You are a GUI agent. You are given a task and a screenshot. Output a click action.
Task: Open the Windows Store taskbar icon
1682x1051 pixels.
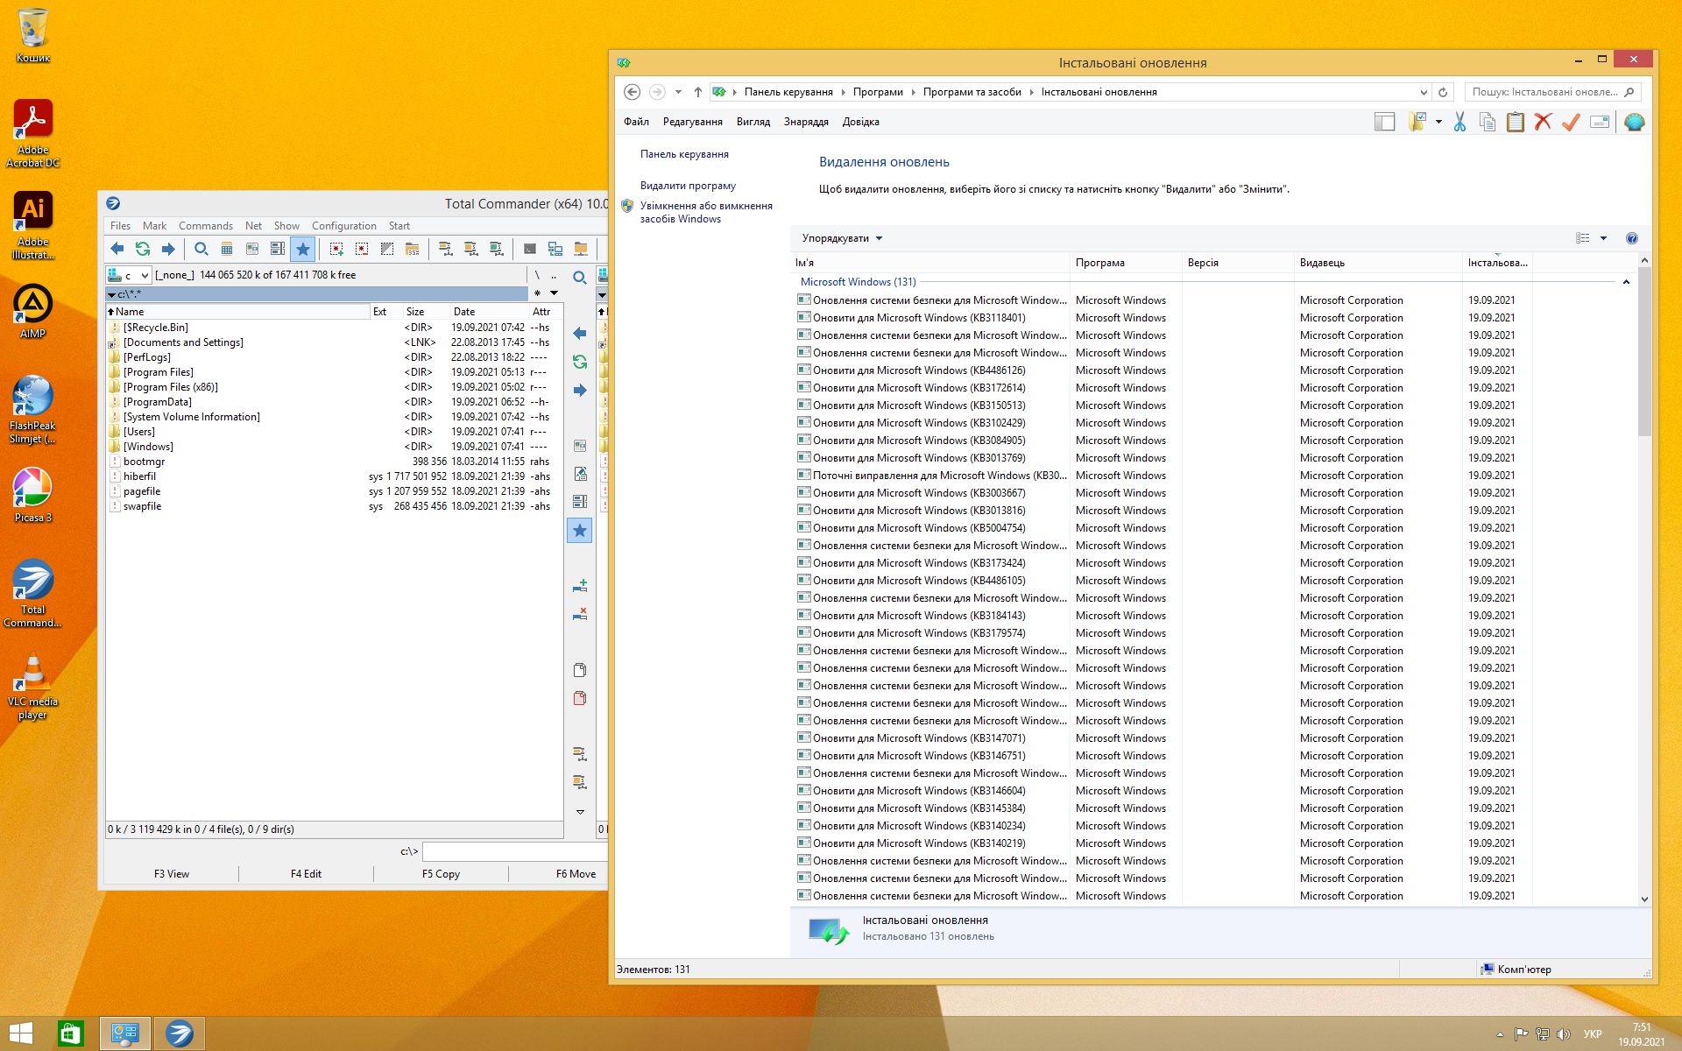point(70,1033)
